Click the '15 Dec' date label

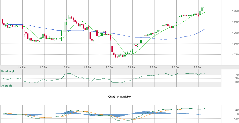pyautogui.click(x=45, y=67)
